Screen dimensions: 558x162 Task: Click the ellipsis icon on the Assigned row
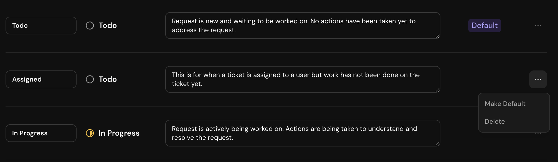tap(537, 79)
